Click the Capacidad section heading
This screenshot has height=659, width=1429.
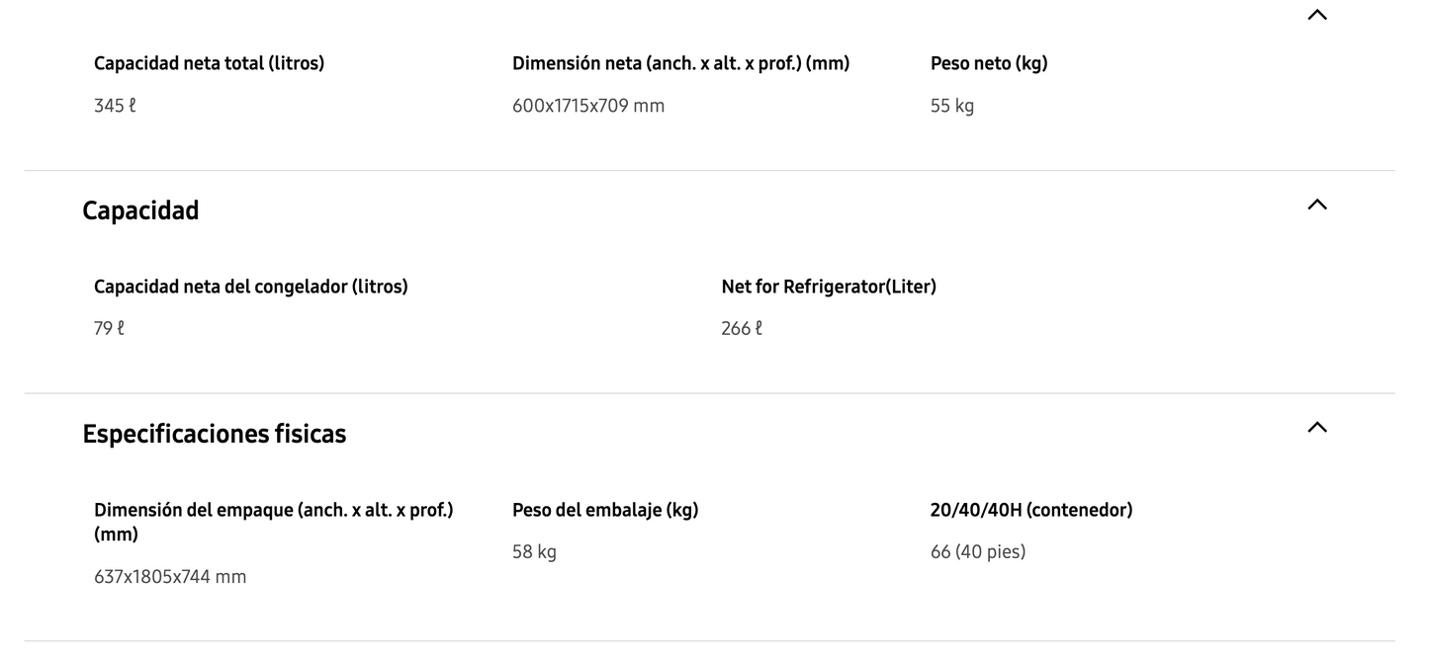[140, 210]
